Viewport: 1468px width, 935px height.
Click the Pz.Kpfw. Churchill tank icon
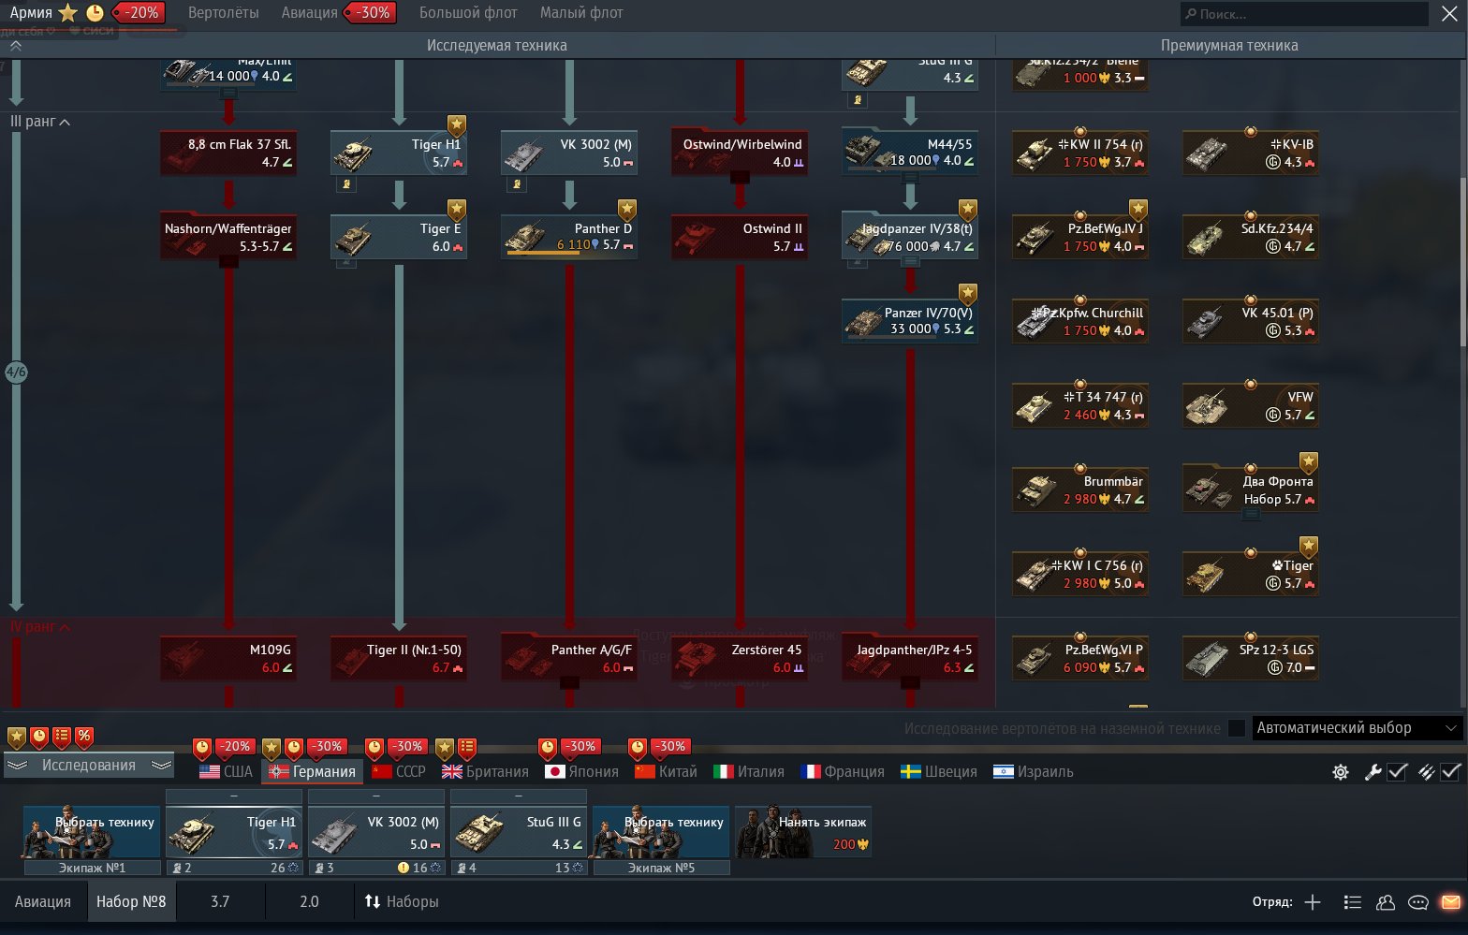tap(1037, 322)
